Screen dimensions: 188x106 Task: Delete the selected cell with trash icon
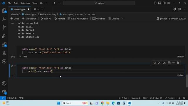pos(178,63)
